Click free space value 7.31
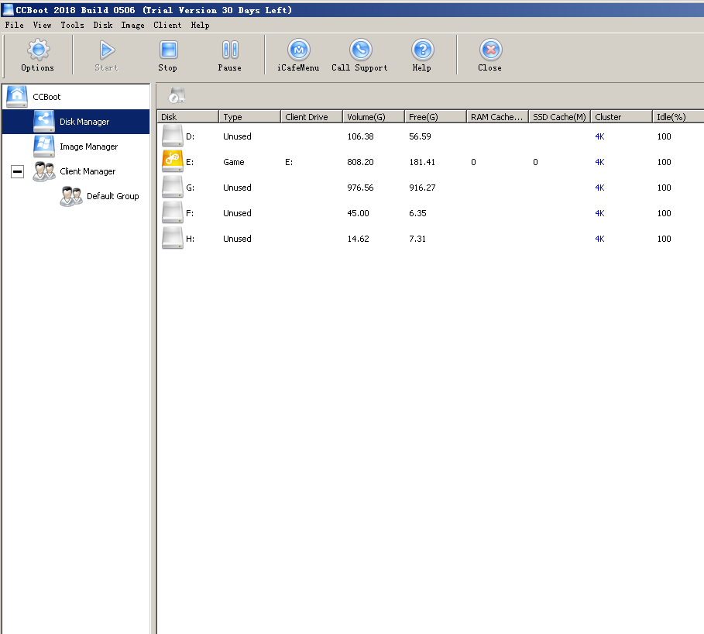Screen dimensions: 704x634 (x=417, y=239)
